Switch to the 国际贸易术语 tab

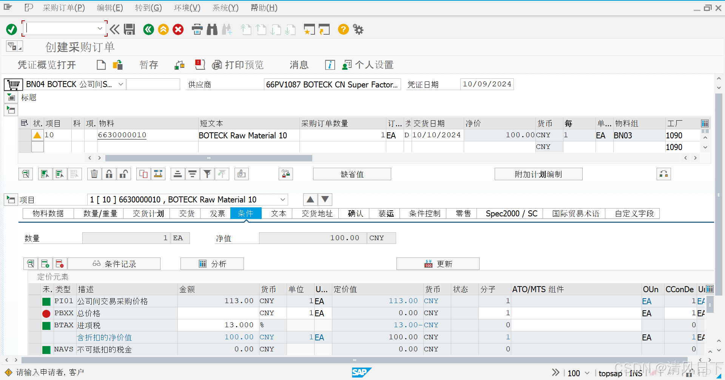(x=575, y=213)
